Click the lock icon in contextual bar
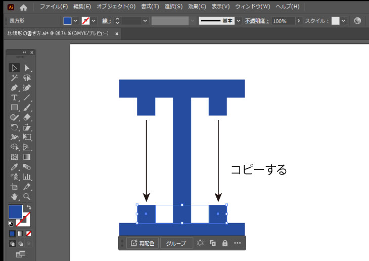The height and width of the screenshot is (261, 369). pyautogui.click(x=225, y=243)
